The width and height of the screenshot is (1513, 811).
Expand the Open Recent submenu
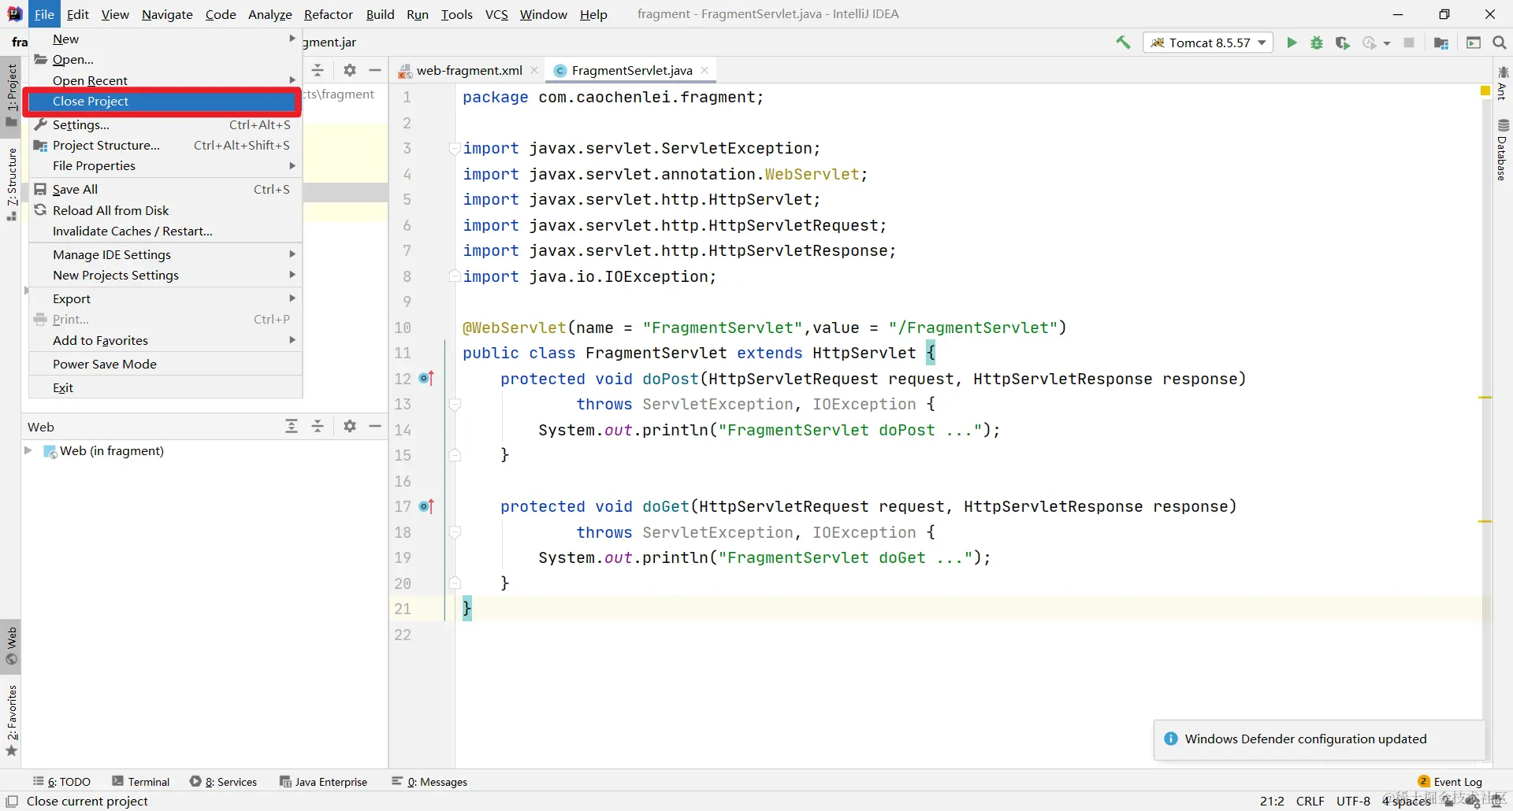pos(165,80)
